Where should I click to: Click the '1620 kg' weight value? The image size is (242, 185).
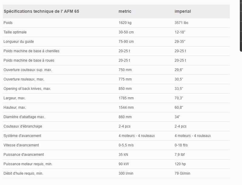pyautogui.click(x=125, y=23)
